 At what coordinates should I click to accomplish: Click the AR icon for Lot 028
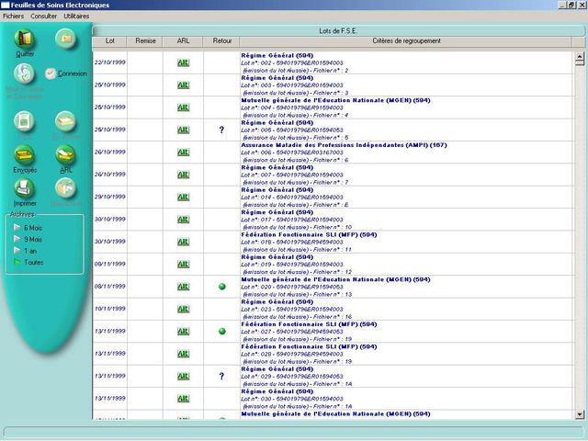tap(184, 354)
